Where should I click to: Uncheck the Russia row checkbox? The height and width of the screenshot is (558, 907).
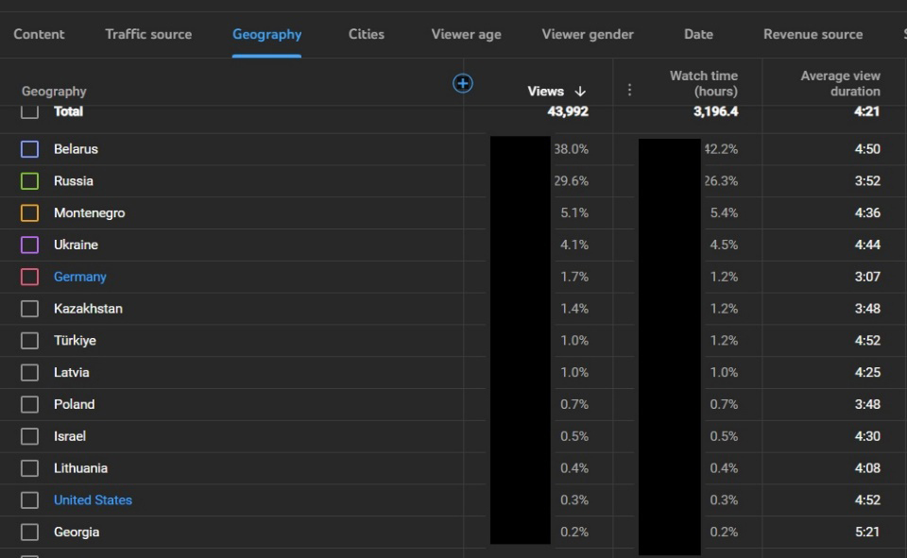click(30, 181)
